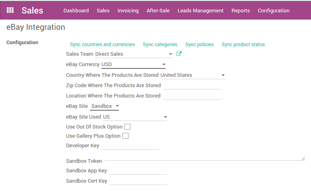Focus the Developer Key input field
The image size is (311, 191).
130,146
